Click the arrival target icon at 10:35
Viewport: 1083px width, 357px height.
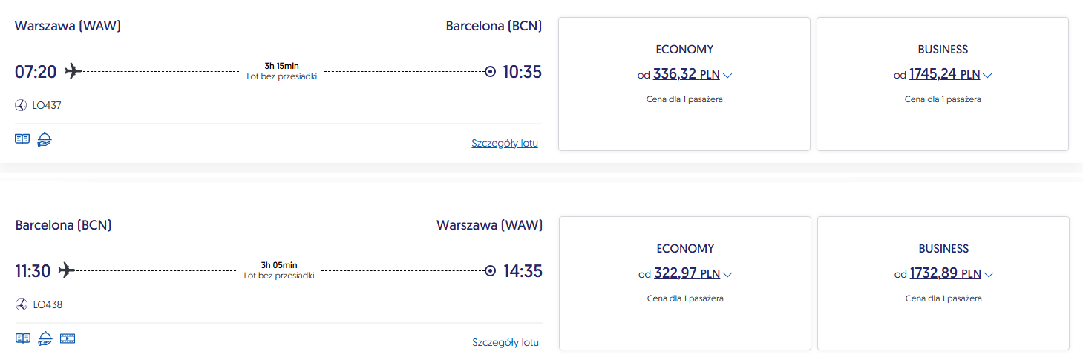point(490,72)
